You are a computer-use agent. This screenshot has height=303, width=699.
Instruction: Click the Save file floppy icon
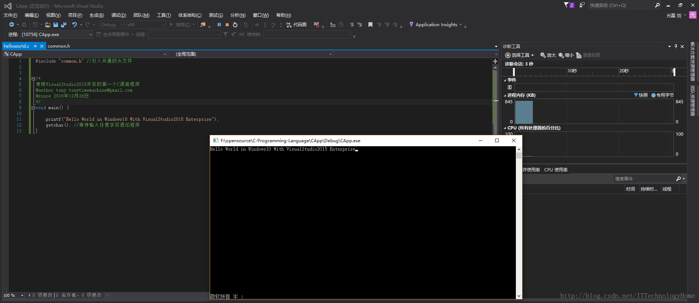56,25
